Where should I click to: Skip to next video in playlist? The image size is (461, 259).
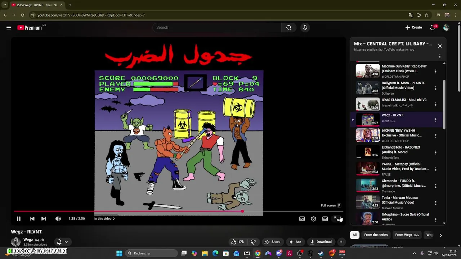[x=44, y=218]
